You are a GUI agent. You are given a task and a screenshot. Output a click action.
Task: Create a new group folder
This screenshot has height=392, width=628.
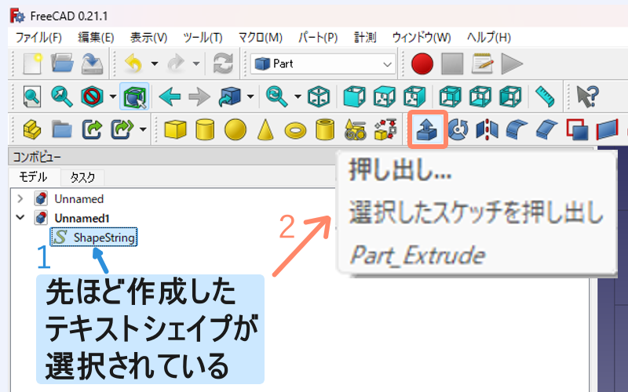coord(62,129)
